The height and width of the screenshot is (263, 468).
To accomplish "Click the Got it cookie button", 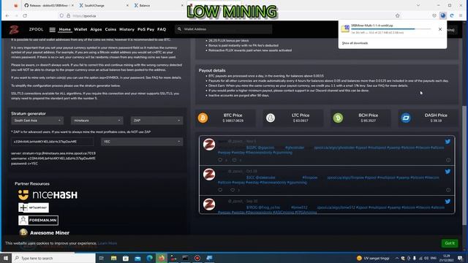I will coord(450,243).
